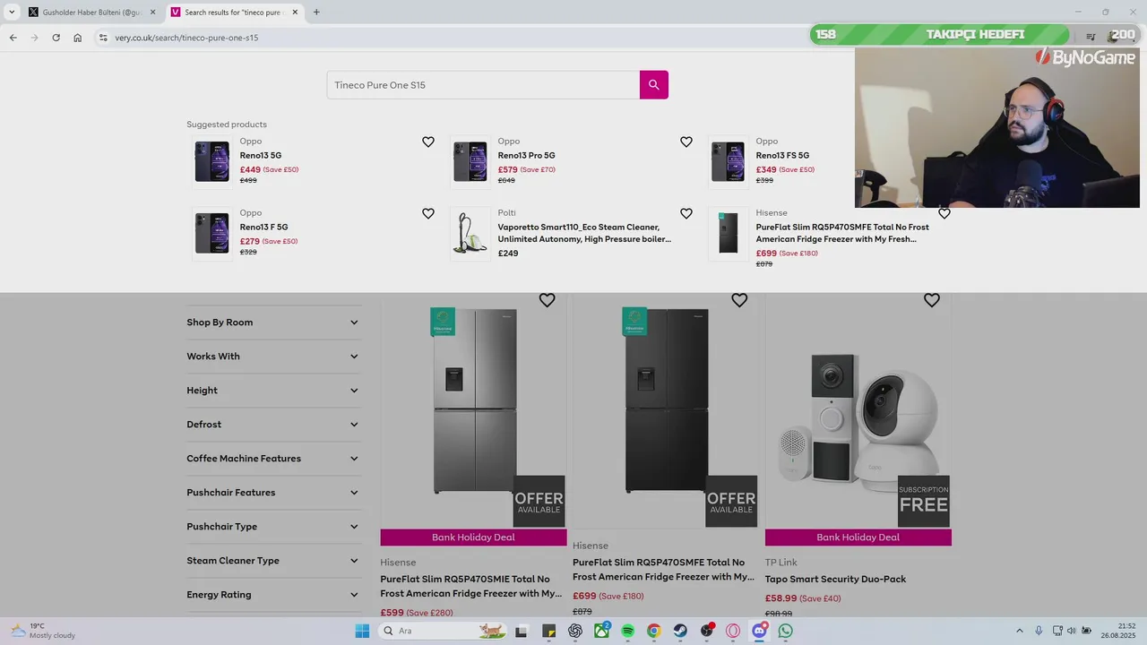Open Reno13 FS 5G suggested product link
The width and height of the screenshot is (1147, 645).
click(782, 156)
